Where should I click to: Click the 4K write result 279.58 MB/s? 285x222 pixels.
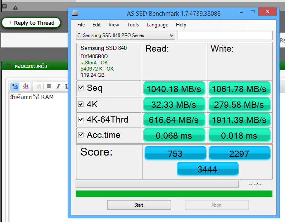pos(239,104)
